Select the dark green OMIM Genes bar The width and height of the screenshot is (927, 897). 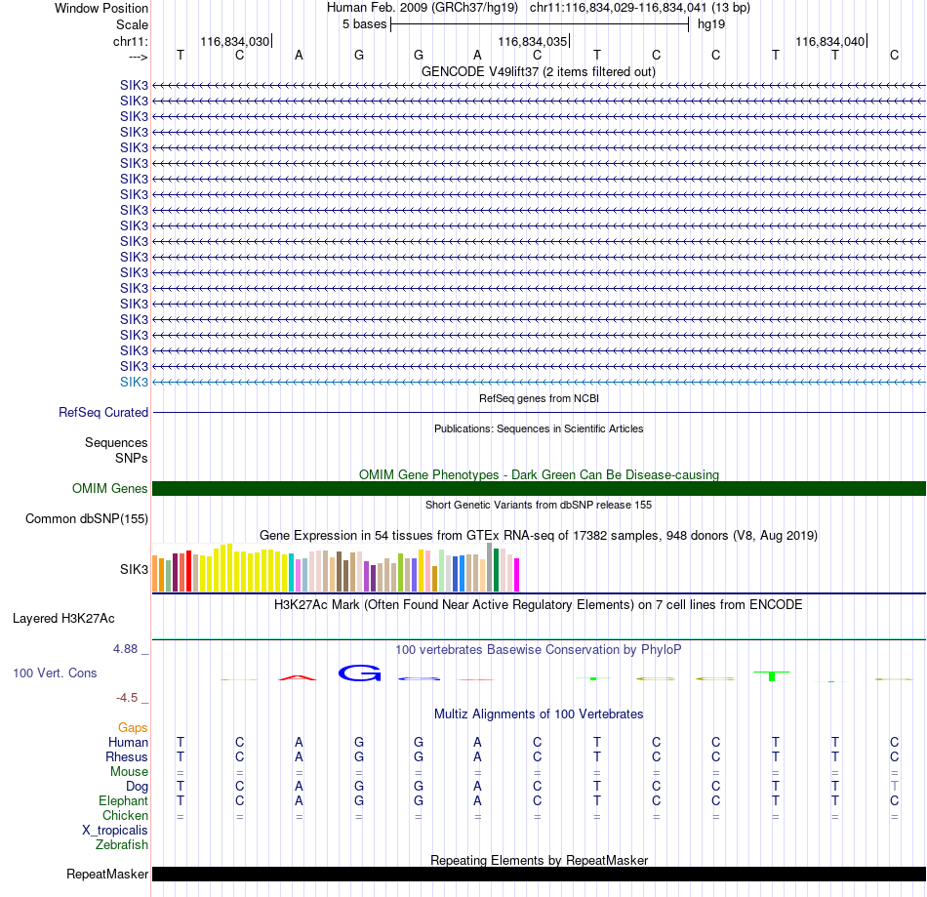(539, 488)
